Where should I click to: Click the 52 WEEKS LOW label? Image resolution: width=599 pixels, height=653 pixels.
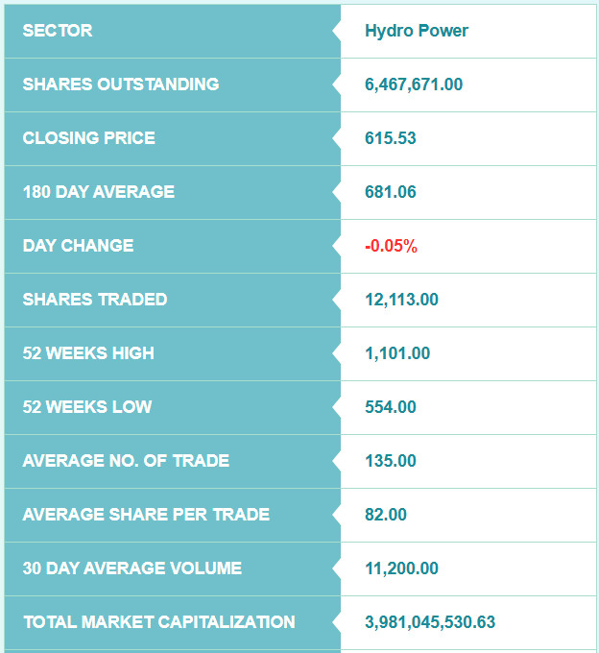[x=87, y=407]
